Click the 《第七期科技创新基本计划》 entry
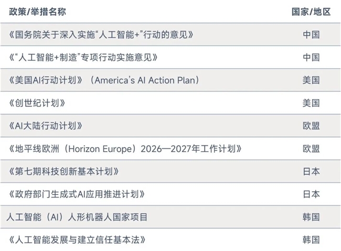 [x=63, y=172]
